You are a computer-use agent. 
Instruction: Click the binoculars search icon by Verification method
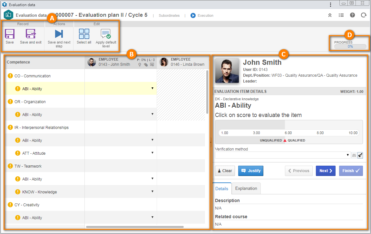(354, 155)
